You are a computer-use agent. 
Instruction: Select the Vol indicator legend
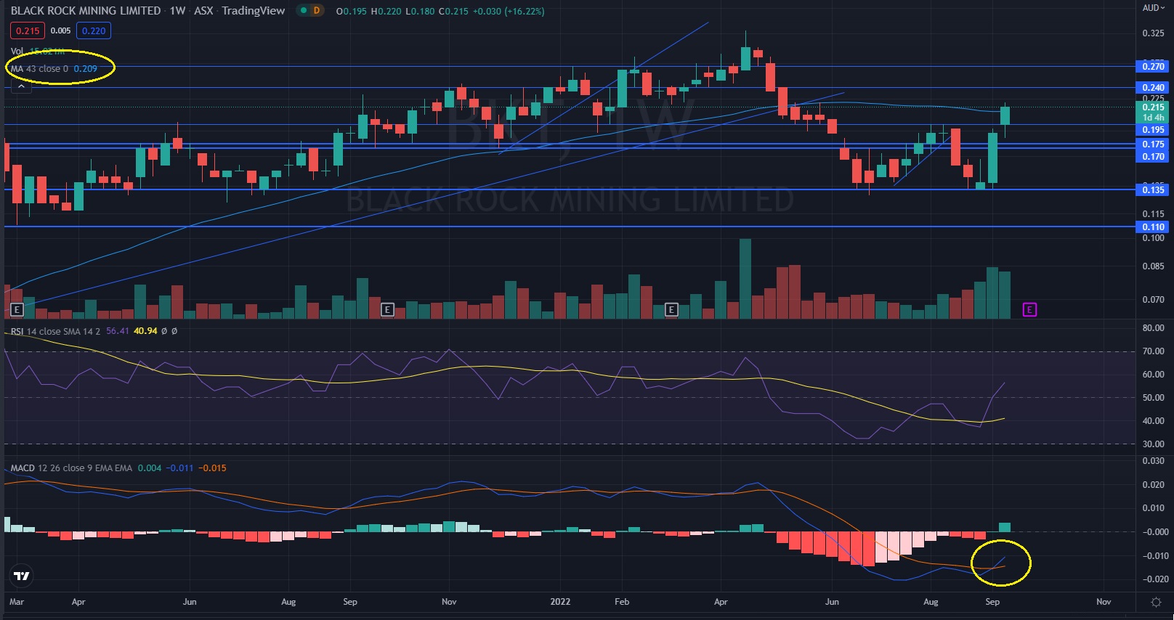point(38,52)
